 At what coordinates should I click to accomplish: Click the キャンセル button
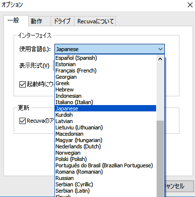tap(179, 186)
